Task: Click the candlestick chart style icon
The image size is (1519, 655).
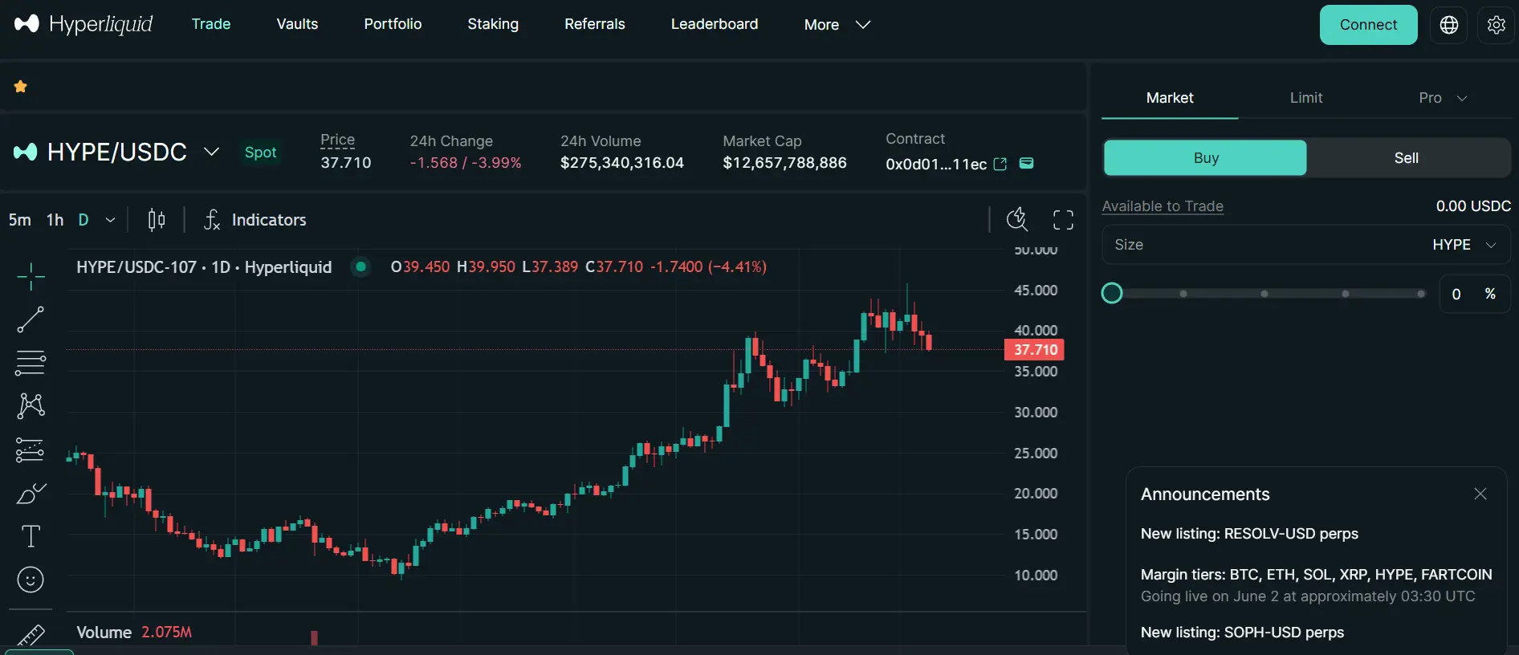Action: (157, 220)
